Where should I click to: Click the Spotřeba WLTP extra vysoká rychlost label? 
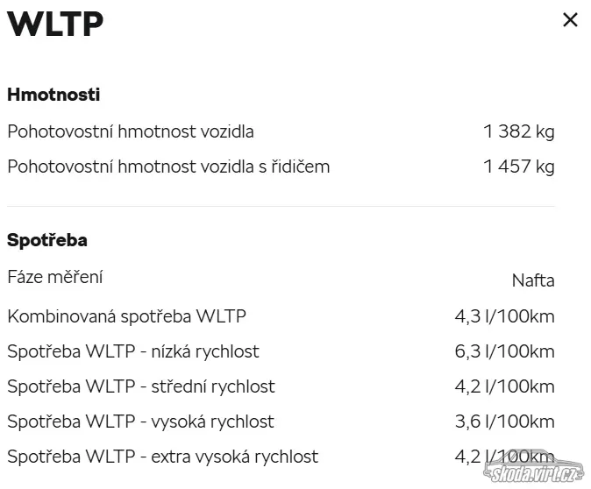click(x=163, y=457)
